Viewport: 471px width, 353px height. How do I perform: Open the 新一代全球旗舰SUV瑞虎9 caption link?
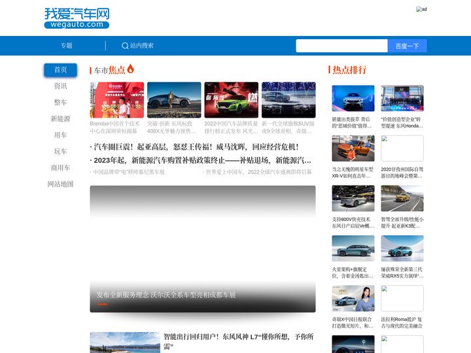click(288, 127)
